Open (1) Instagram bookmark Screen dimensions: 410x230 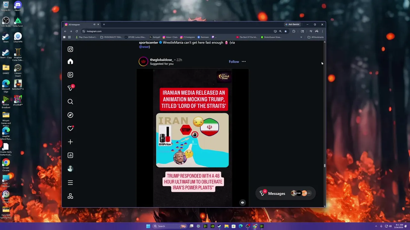coord(188,37)
